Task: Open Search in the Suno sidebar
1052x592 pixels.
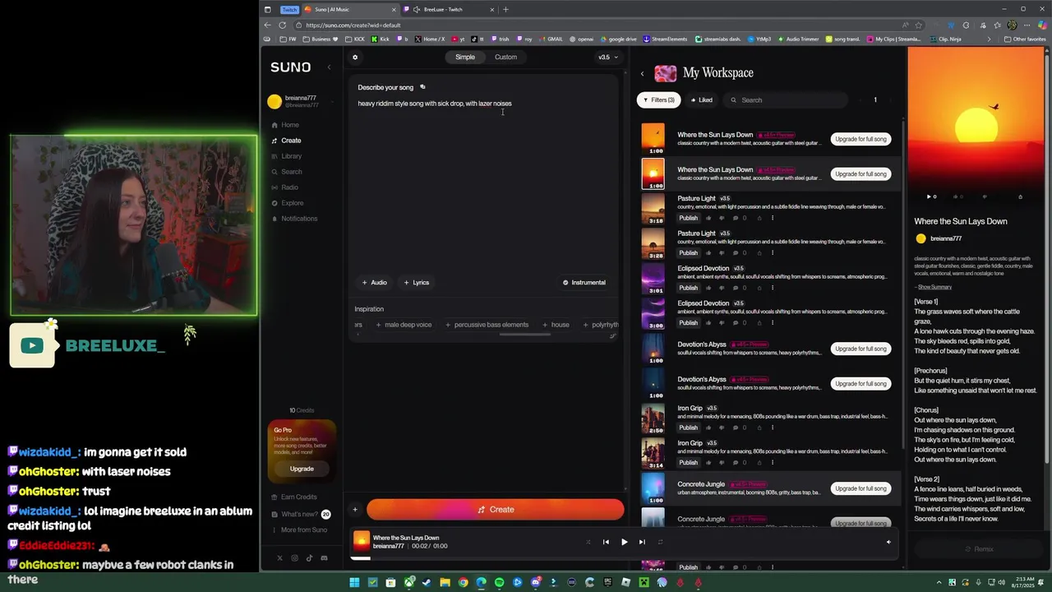Action: (x=286, y=172)
